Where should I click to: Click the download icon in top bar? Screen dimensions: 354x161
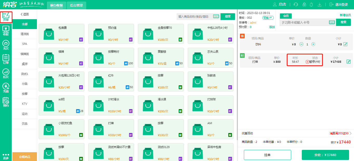pyautogui.click(x=319, y=5)
